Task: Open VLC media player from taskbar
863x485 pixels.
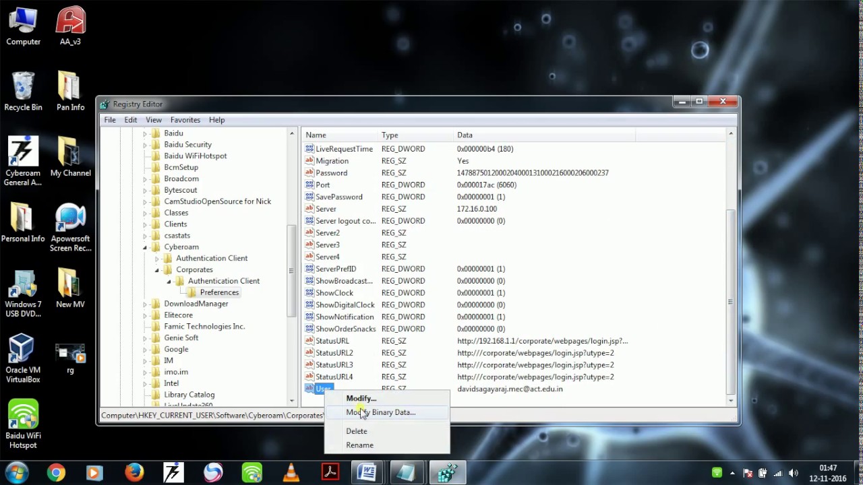Action: coord(291,473)
